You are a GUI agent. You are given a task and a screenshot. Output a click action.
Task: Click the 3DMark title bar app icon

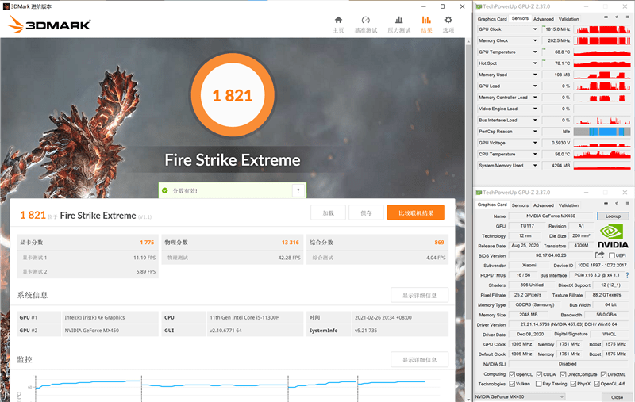pos(6,6)
